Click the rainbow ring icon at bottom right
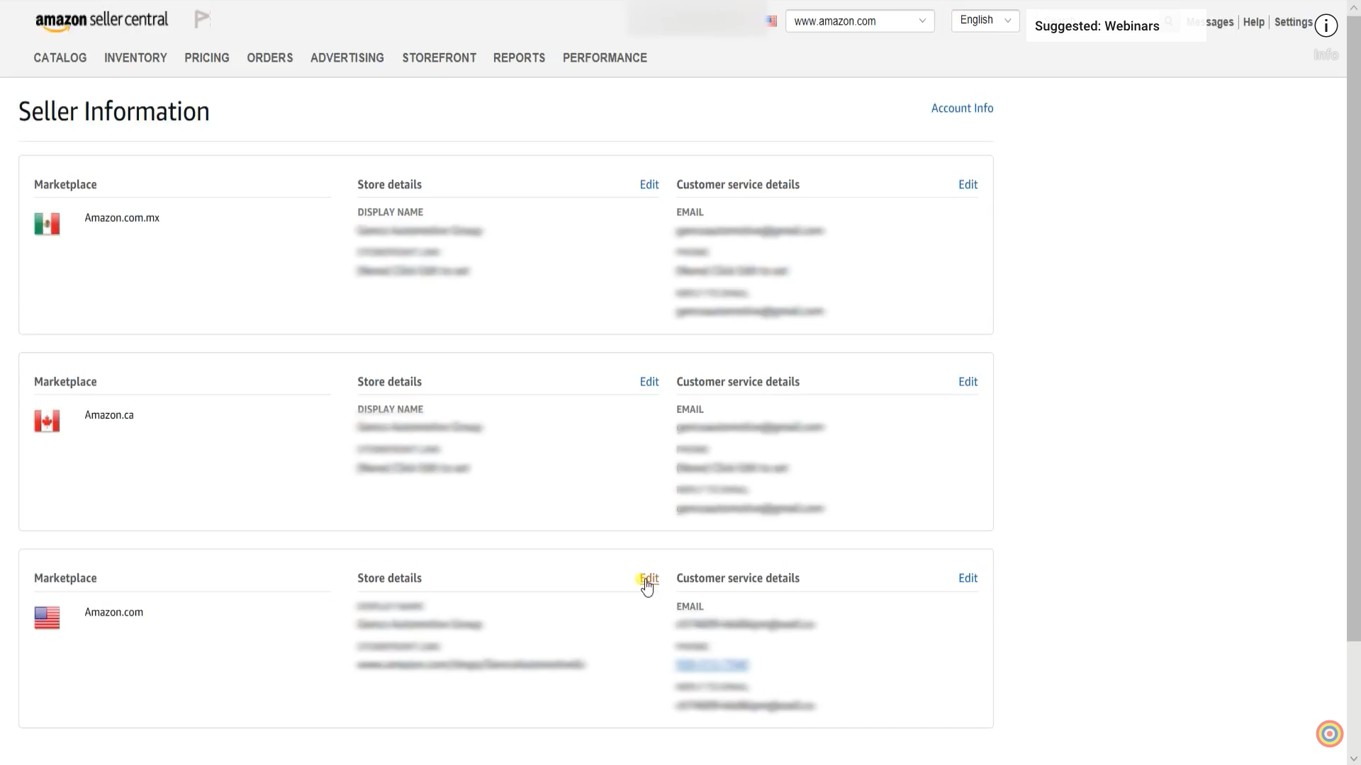1361x765 pixels. pos(1329,734)
